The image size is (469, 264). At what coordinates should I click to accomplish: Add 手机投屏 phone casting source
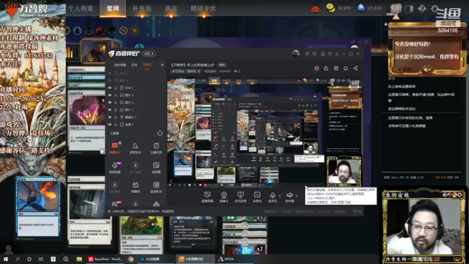(x=240, y=197)
